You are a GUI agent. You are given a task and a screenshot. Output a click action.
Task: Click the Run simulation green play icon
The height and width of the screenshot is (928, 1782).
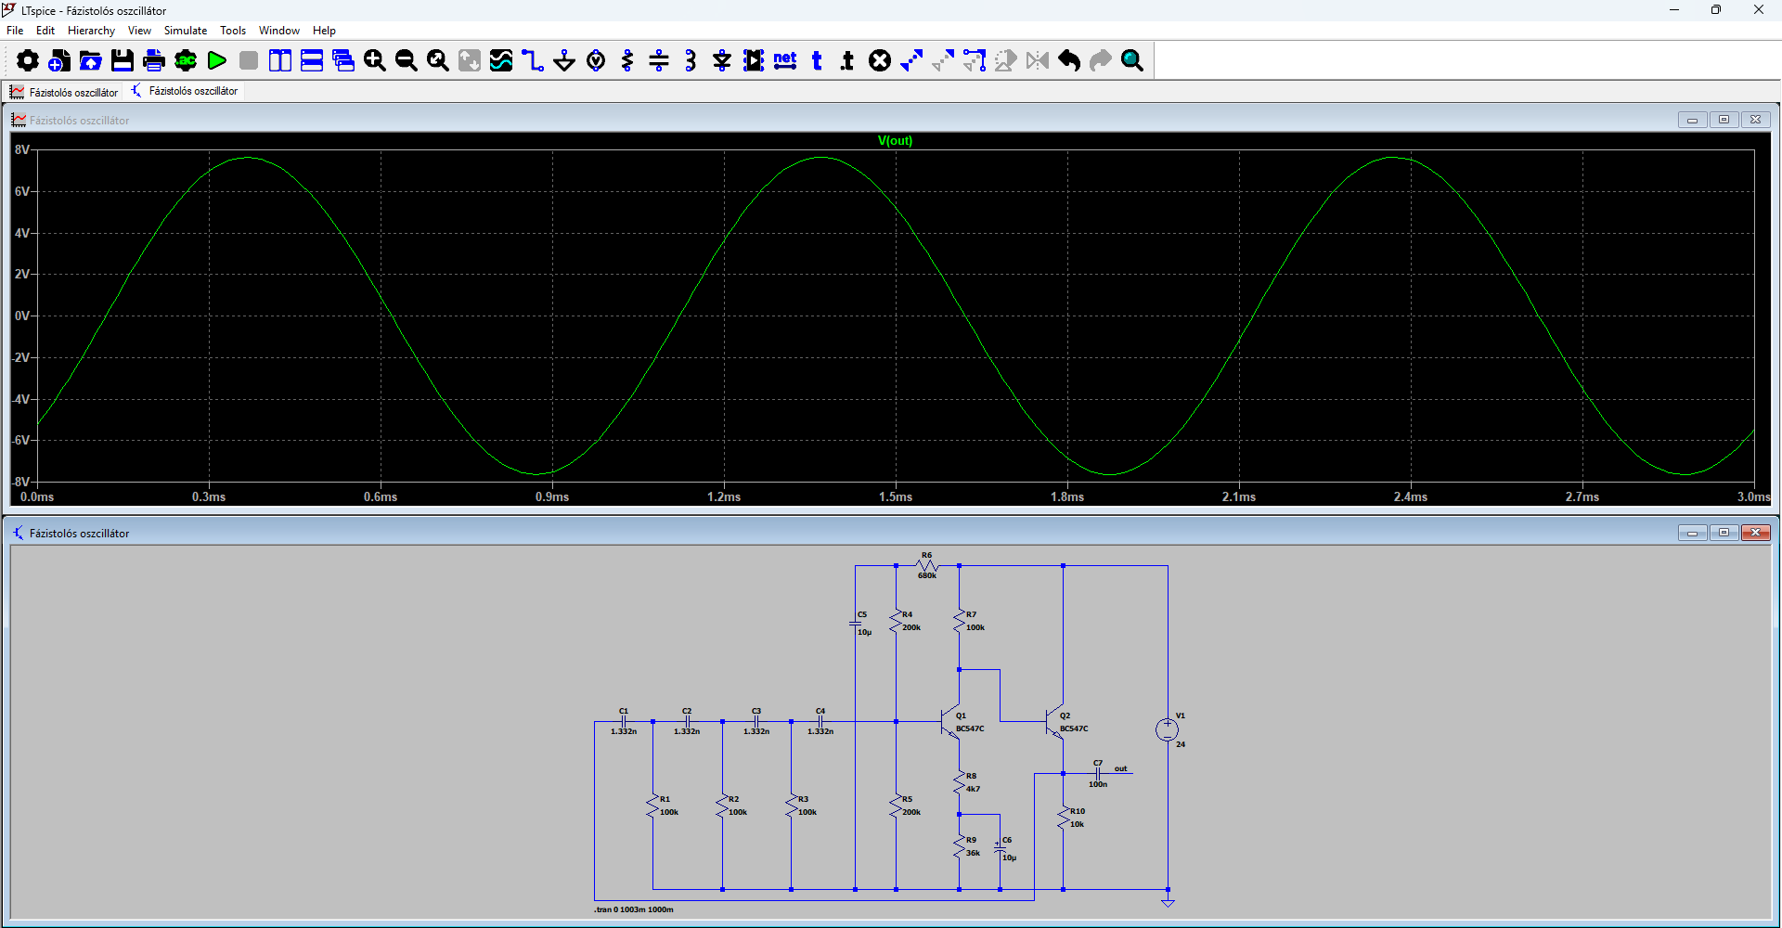pos(217,61)
